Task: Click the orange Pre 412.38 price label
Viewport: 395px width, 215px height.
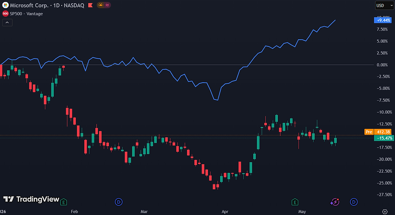Action: click(x=378, y=132)
